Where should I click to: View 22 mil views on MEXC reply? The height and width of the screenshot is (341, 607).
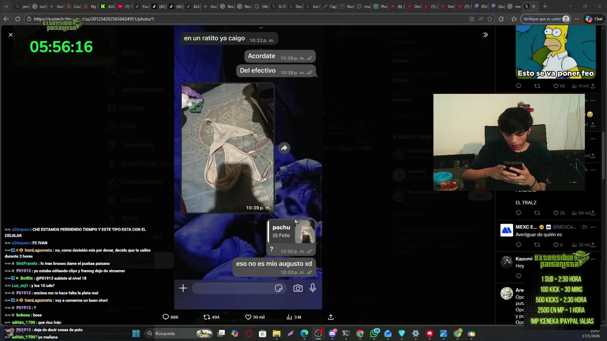click(580, 245)
